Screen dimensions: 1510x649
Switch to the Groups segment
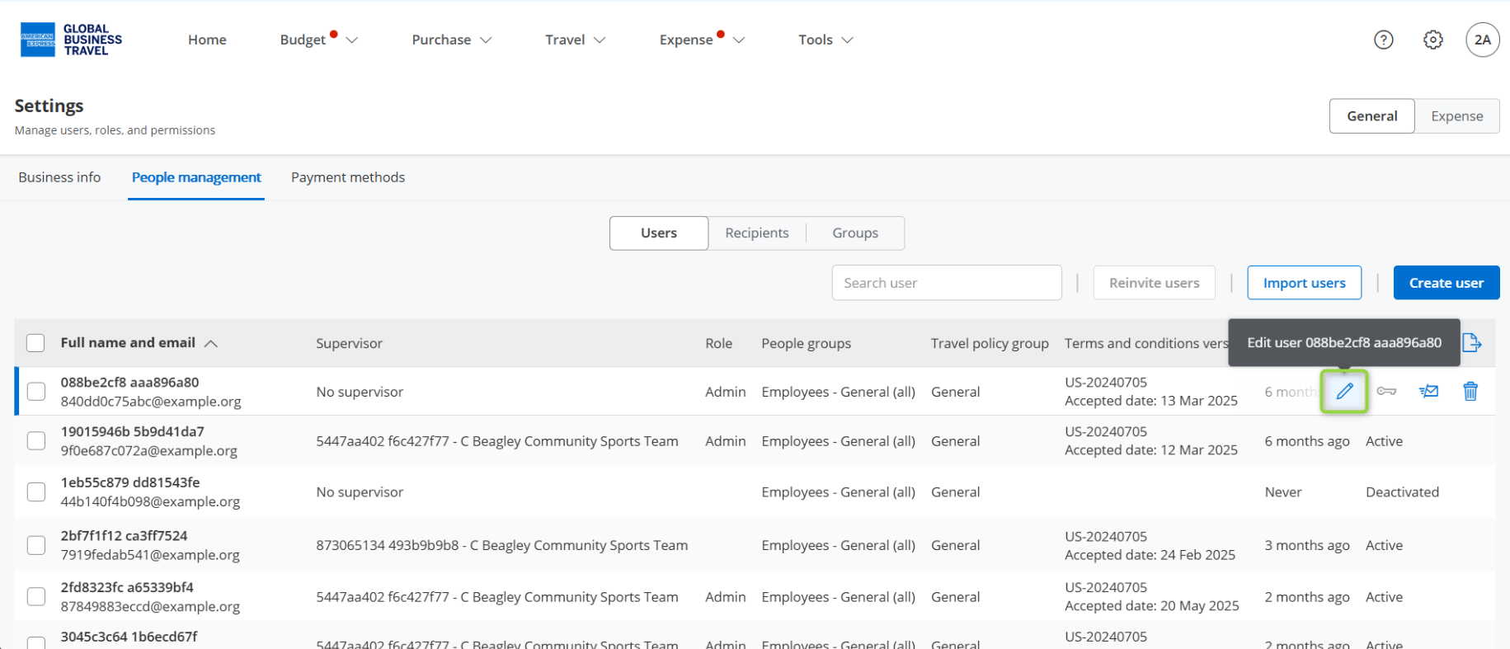(x=855, y=233)
